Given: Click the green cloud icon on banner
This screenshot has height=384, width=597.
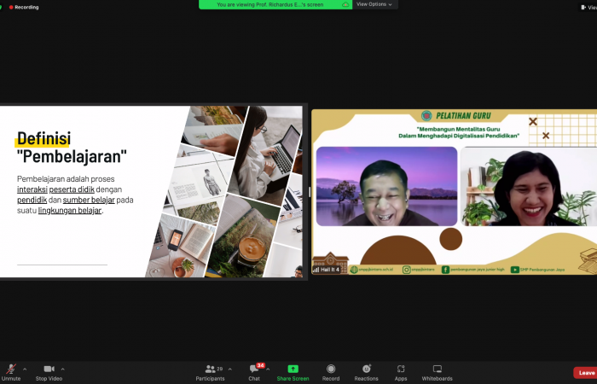Looking at the screenshot, I should coord(345,4).
